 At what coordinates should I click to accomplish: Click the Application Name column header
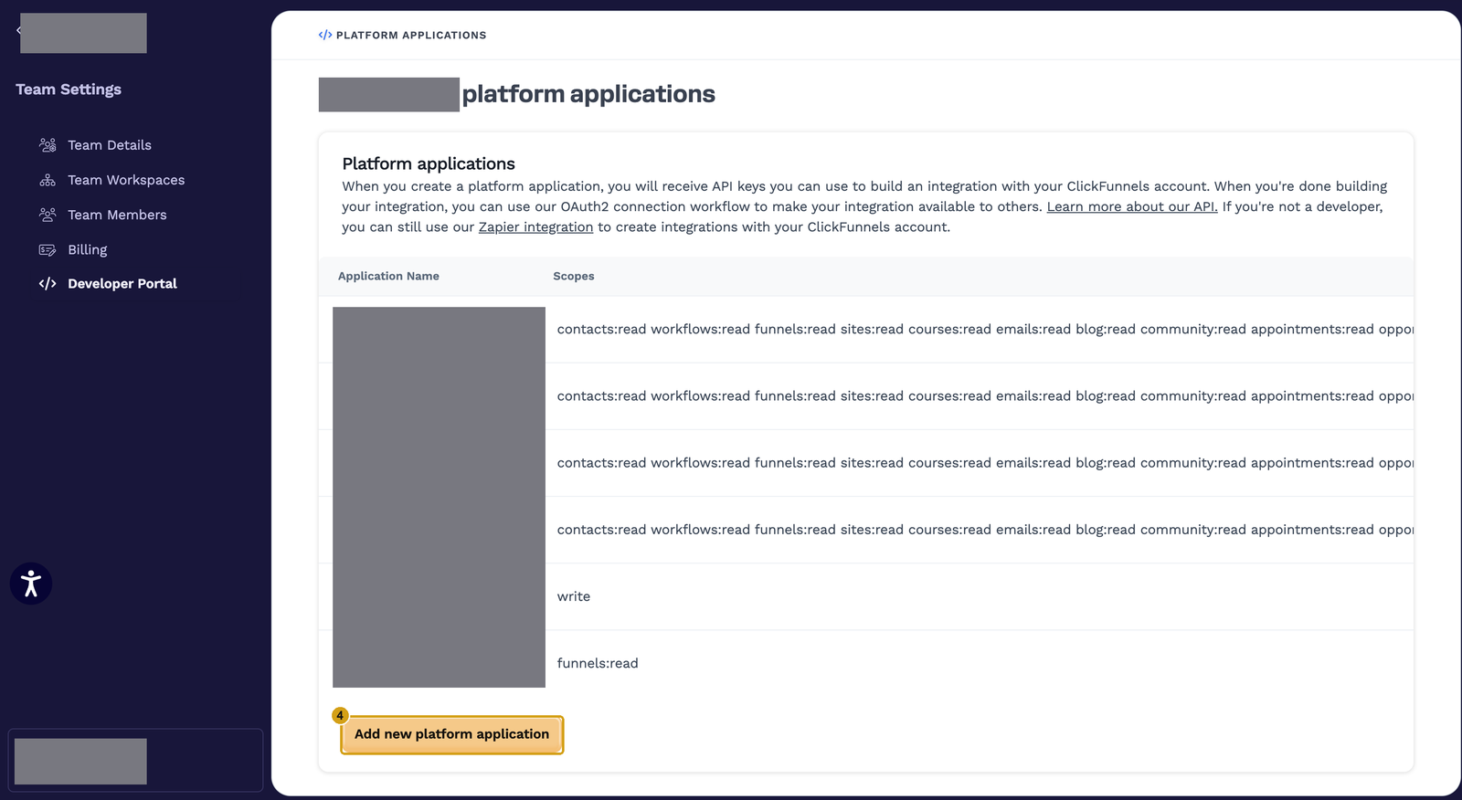tap(388, 276)
